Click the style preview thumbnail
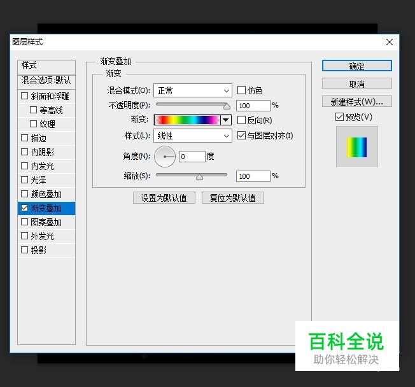 pyautogui.click(x=357, y=147)
